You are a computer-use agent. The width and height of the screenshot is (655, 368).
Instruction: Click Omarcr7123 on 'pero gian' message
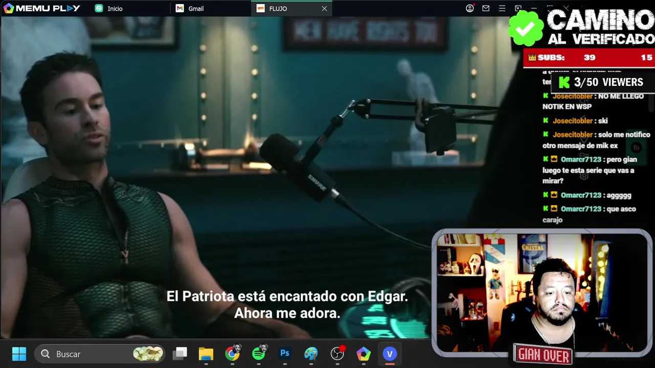(581, 159)
